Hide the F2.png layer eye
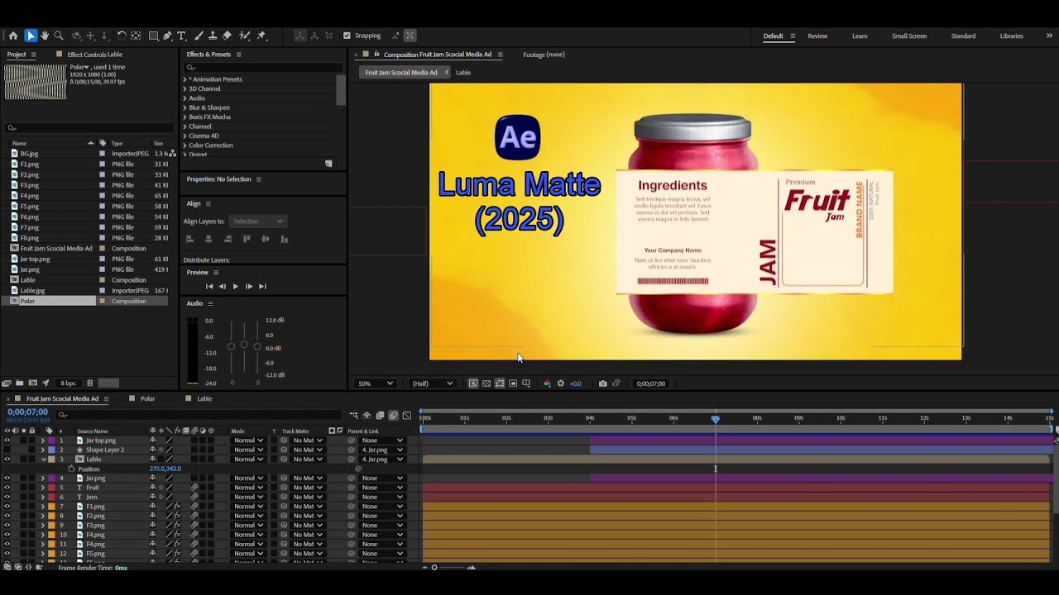1059x595 pixels. tap(7, 516)
